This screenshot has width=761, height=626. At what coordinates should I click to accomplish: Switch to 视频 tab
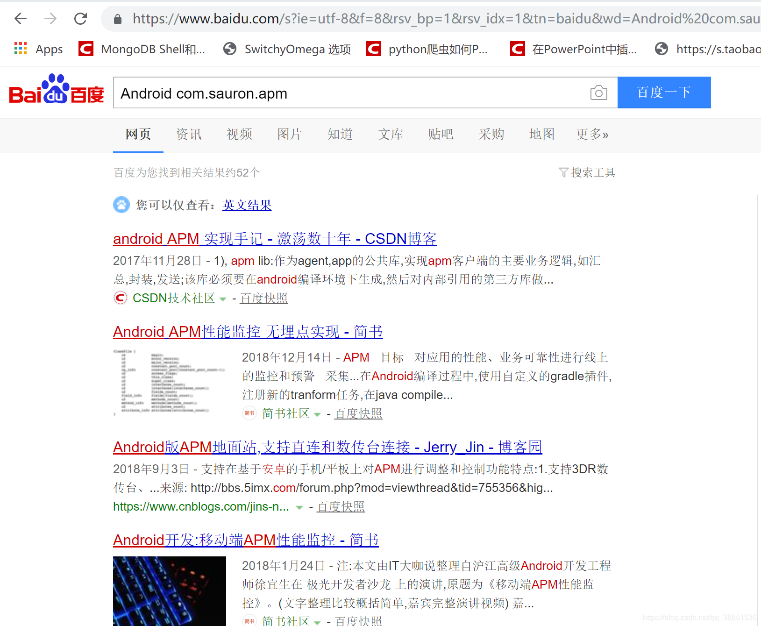coord(239,135)
